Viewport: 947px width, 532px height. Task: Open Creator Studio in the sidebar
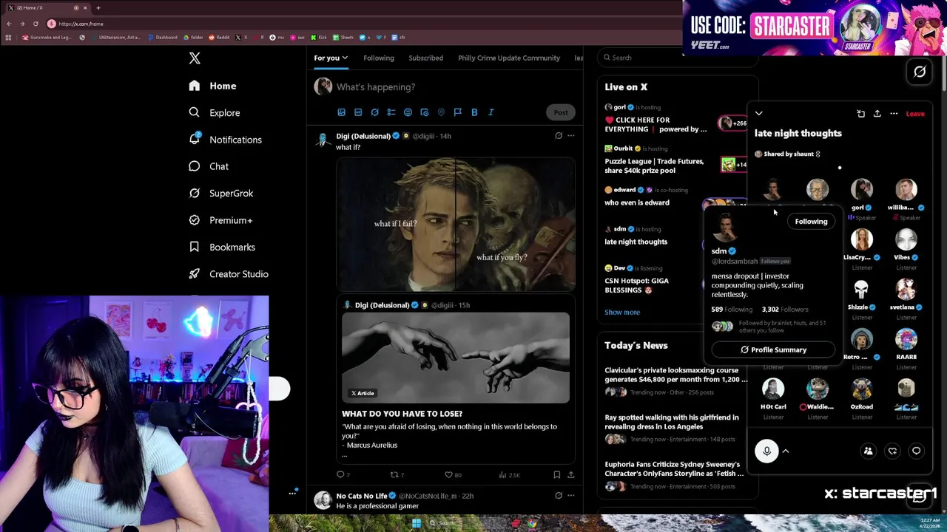point(228,274)
